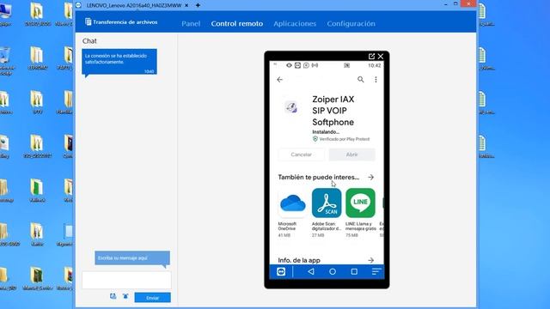Open the Microsoft OneDrive app card
This screenshot has width=550, height=309.
292,212
